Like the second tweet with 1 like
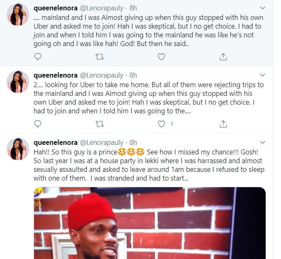The image size is (281, 259). pyautogui.click(x=161, y=124)
